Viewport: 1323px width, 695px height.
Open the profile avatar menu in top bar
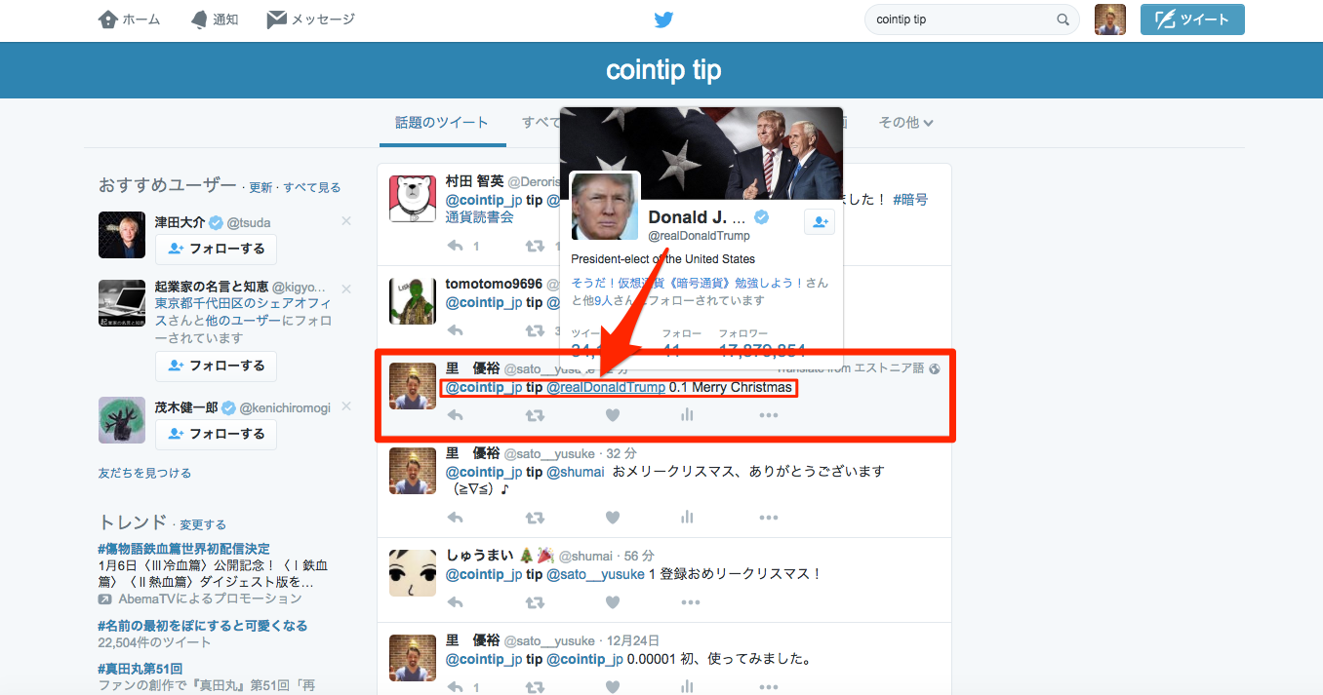point(1110,19)
